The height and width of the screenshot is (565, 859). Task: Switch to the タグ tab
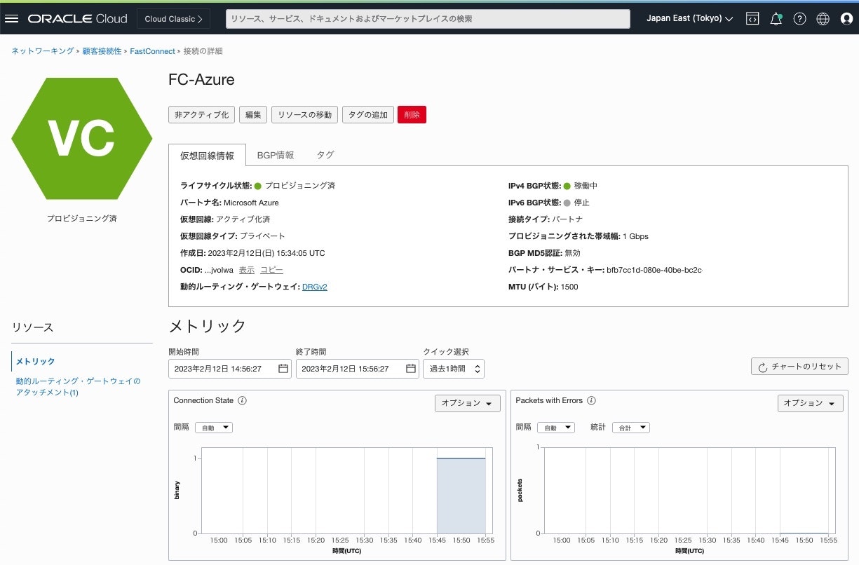325,156
